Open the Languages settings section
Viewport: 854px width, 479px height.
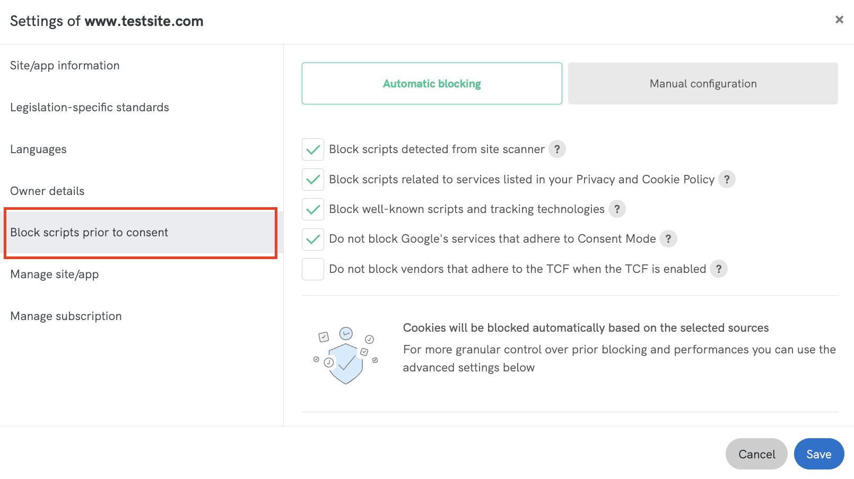[38, 149]
